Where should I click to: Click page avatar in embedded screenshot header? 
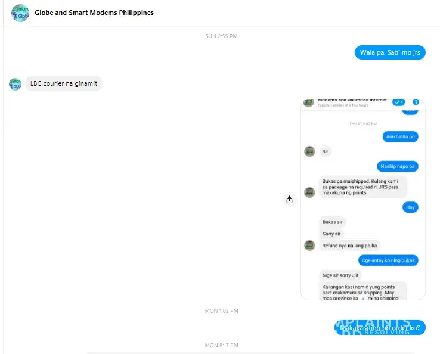point(308,103)
